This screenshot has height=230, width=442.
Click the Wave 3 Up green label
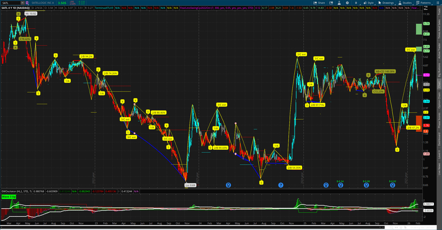point(9,197)
